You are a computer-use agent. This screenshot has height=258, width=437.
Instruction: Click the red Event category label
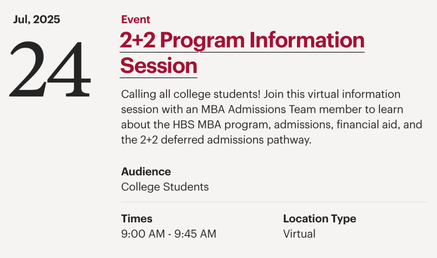[x=136, y=19]
